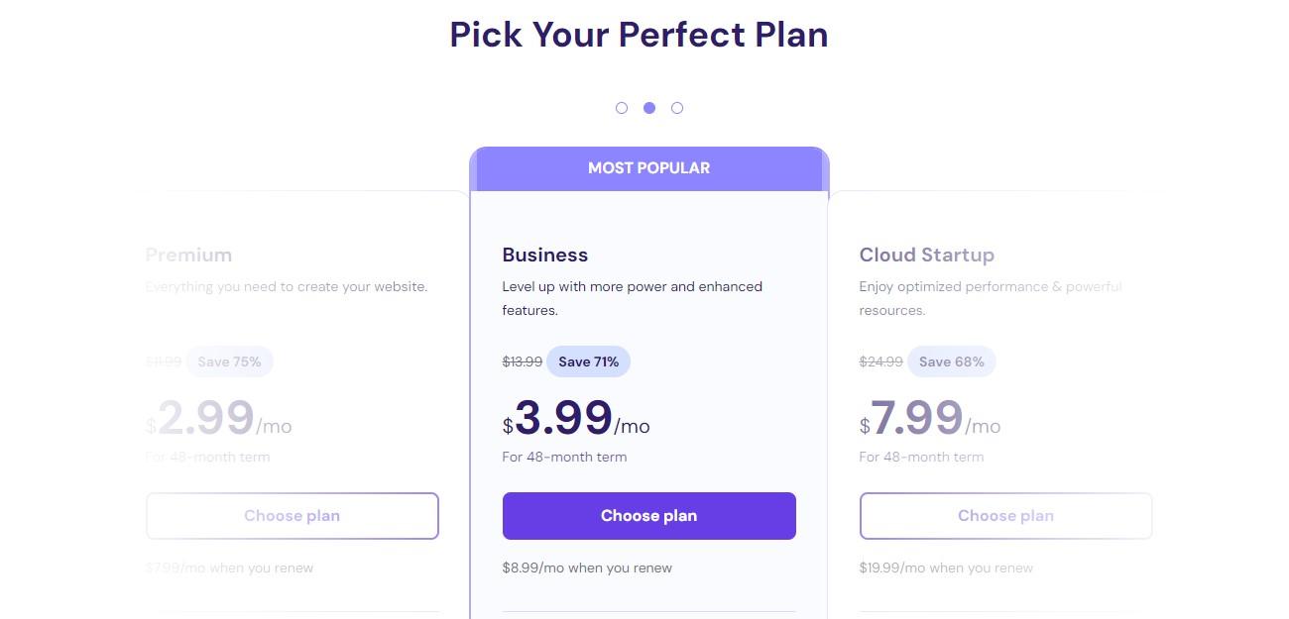This screenshot has width=1289, height=619.
Task: Click the $3.99/mo price
Action: [576, 418]
